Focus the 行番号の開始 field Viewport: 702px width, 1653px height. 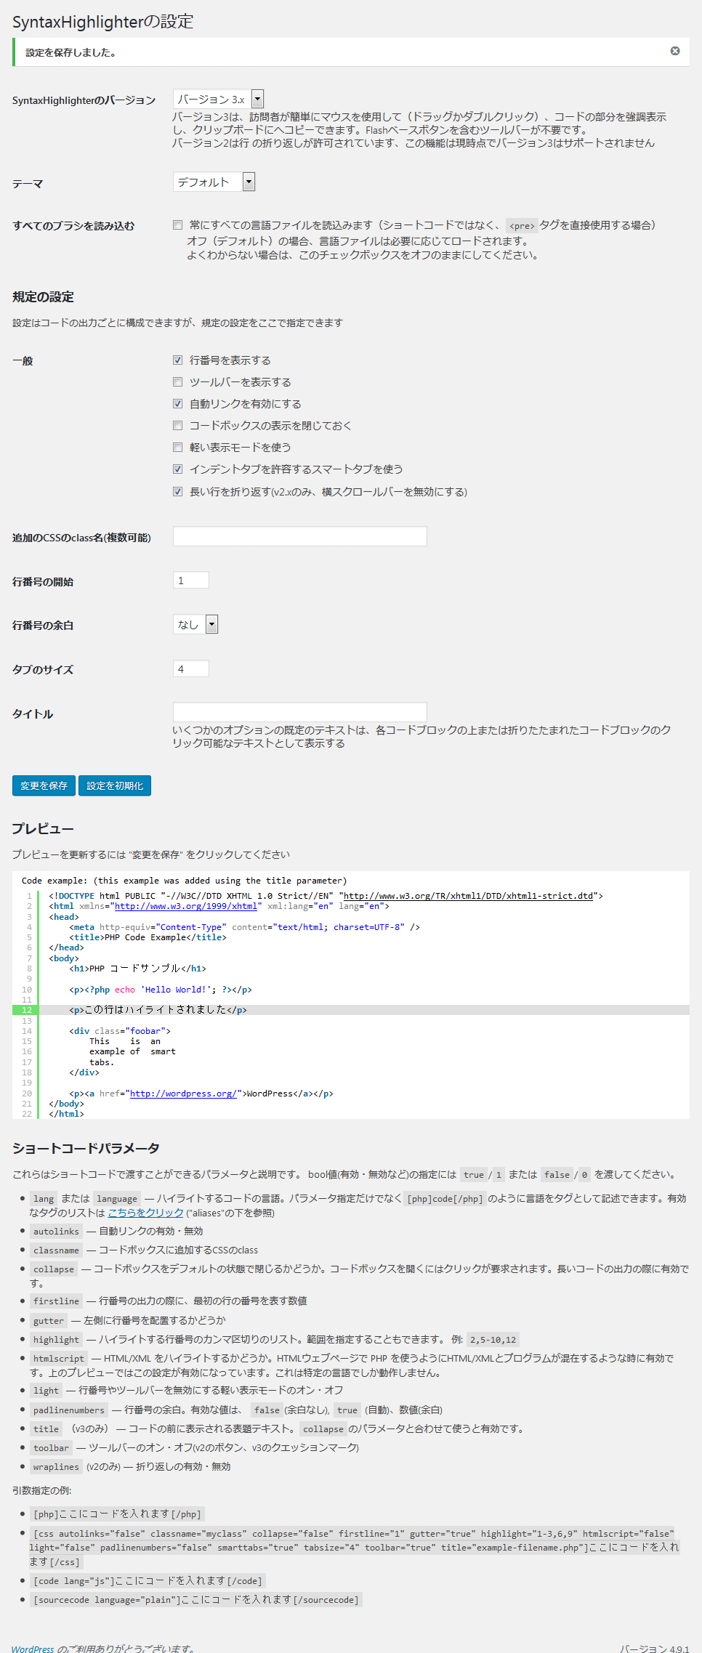pyautogui.click(x=191, y=580)
